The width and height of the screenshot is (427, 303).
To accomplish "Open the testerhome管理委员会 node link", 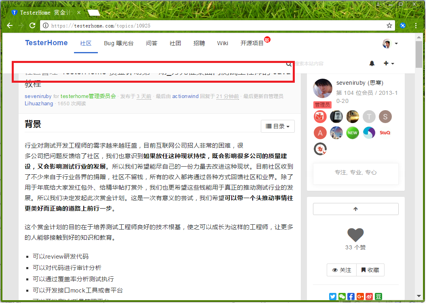I will [x=88, y=96].
